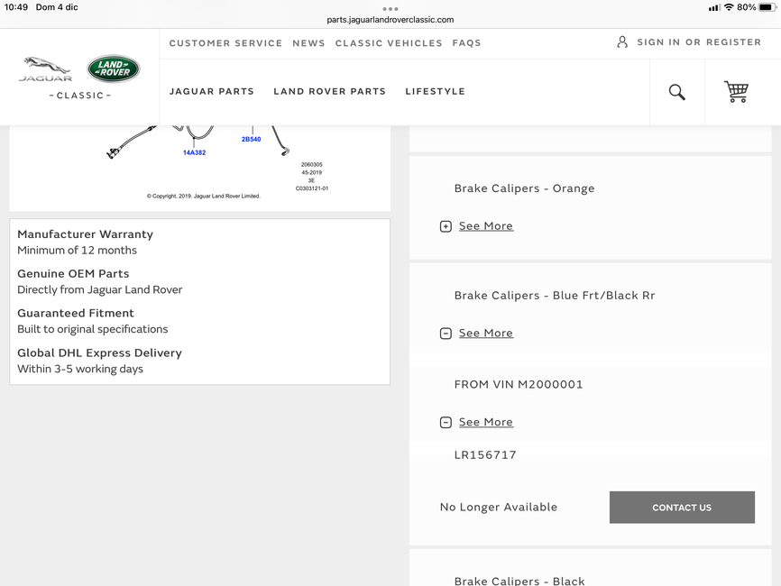The image size is (781, 586).
Task: Open the shopping cart icon
Action: click(x=736, y=92)
